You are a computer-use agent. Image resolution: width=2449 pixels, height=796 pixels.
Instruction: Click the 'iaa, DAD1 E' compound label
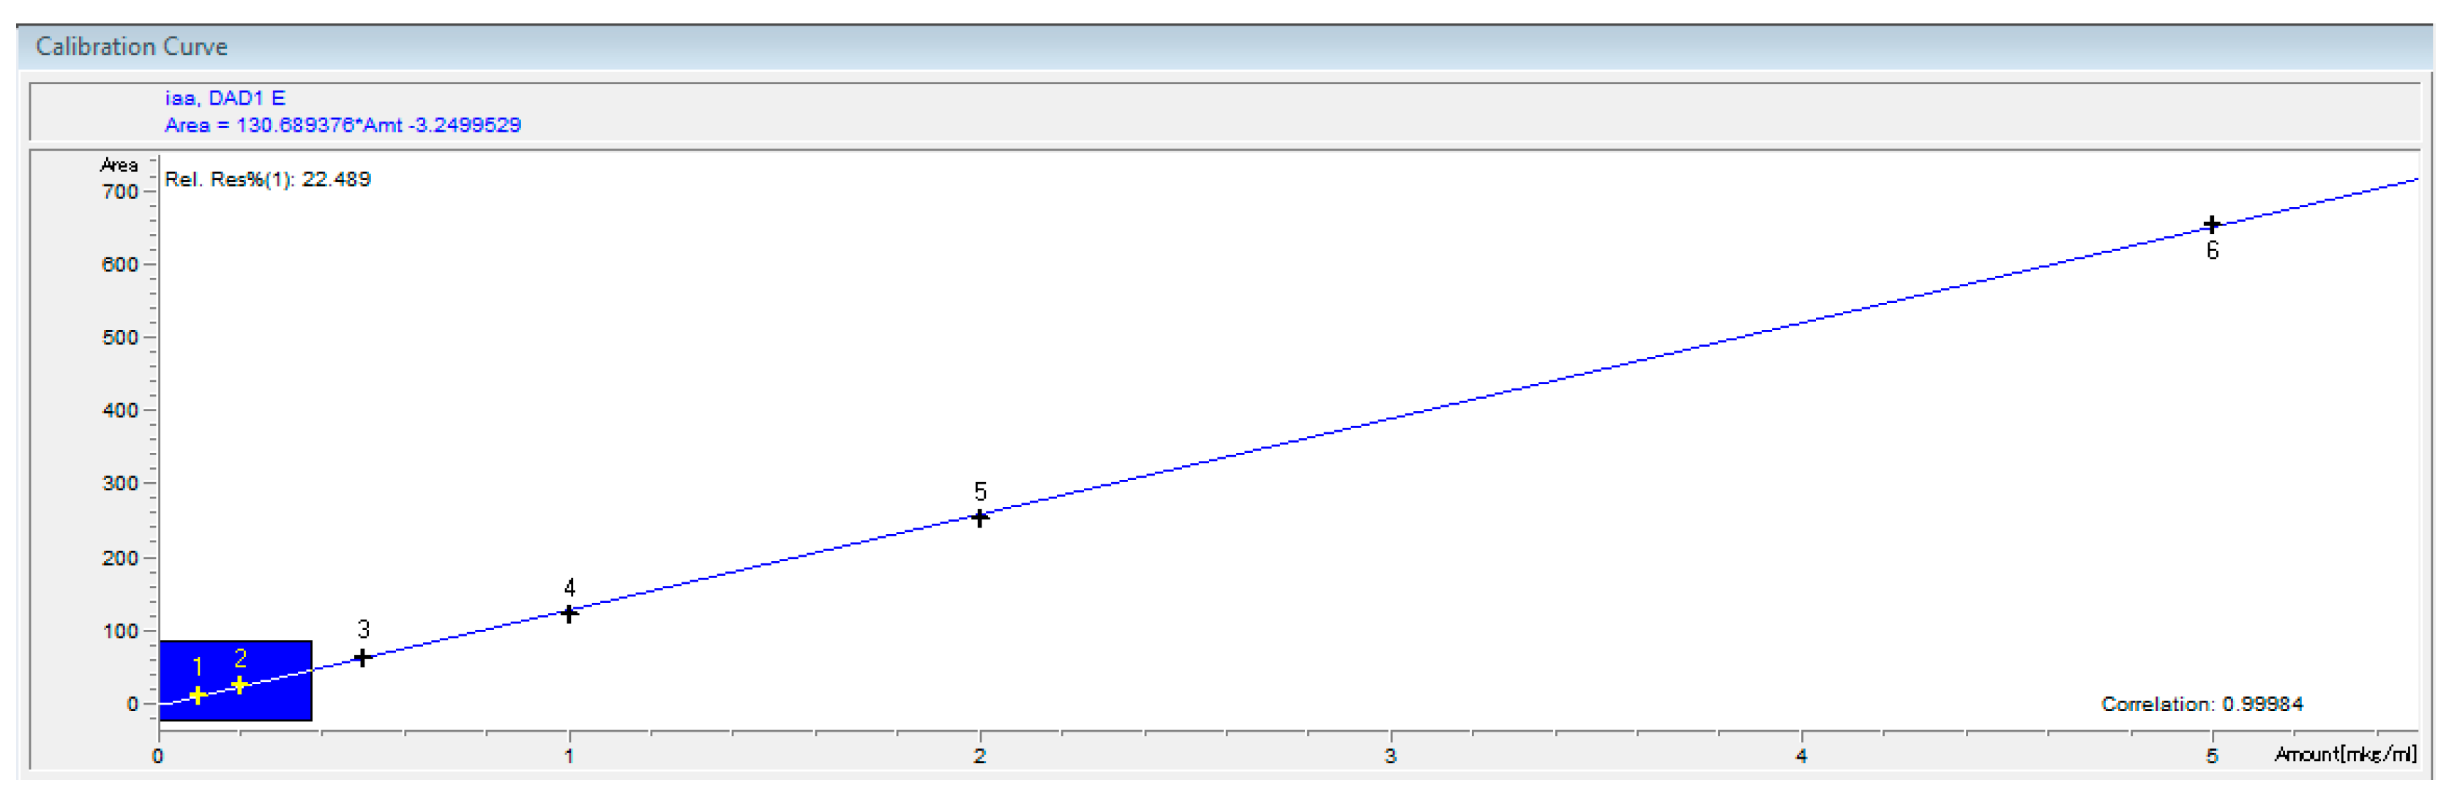pos(225,98)
